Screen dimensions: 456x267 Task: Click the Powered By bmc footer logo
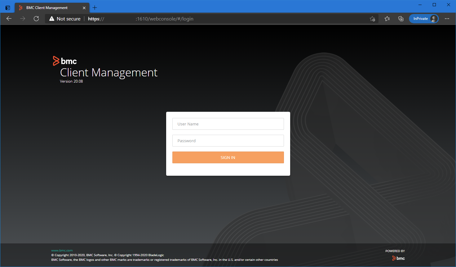click(x=398, y=258)
